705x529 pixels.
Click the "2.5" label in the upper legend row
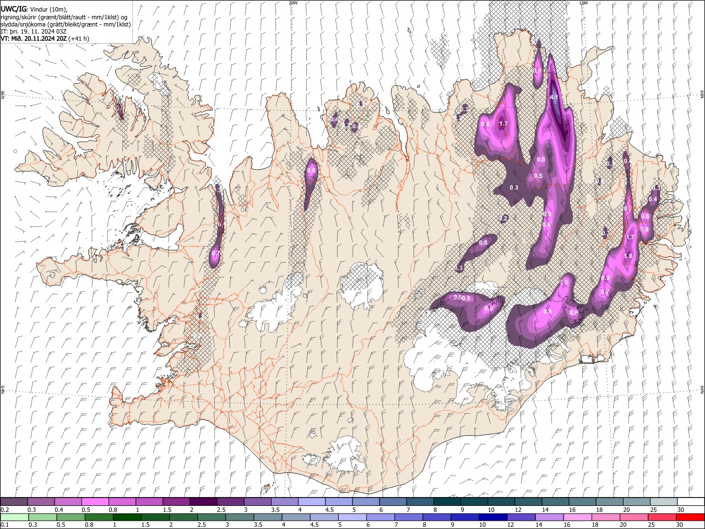point(221,510)
